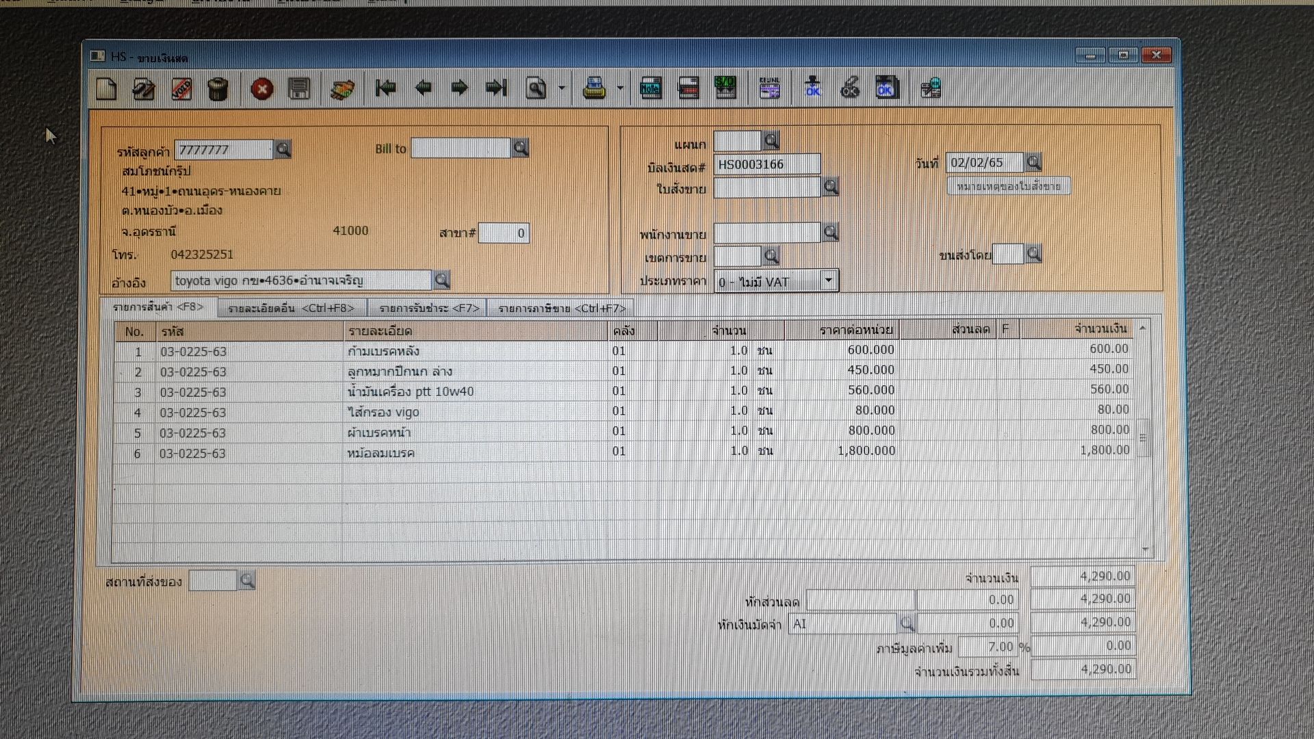This screenshot has width=1314, height=739.
Task: Click the red-striped form icon
Action: (x=688, y=88)
